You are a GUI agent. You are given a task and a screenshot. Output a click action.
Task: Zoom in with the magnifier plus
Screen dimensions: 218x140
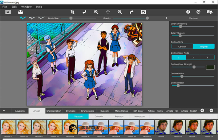click(96, 12)
